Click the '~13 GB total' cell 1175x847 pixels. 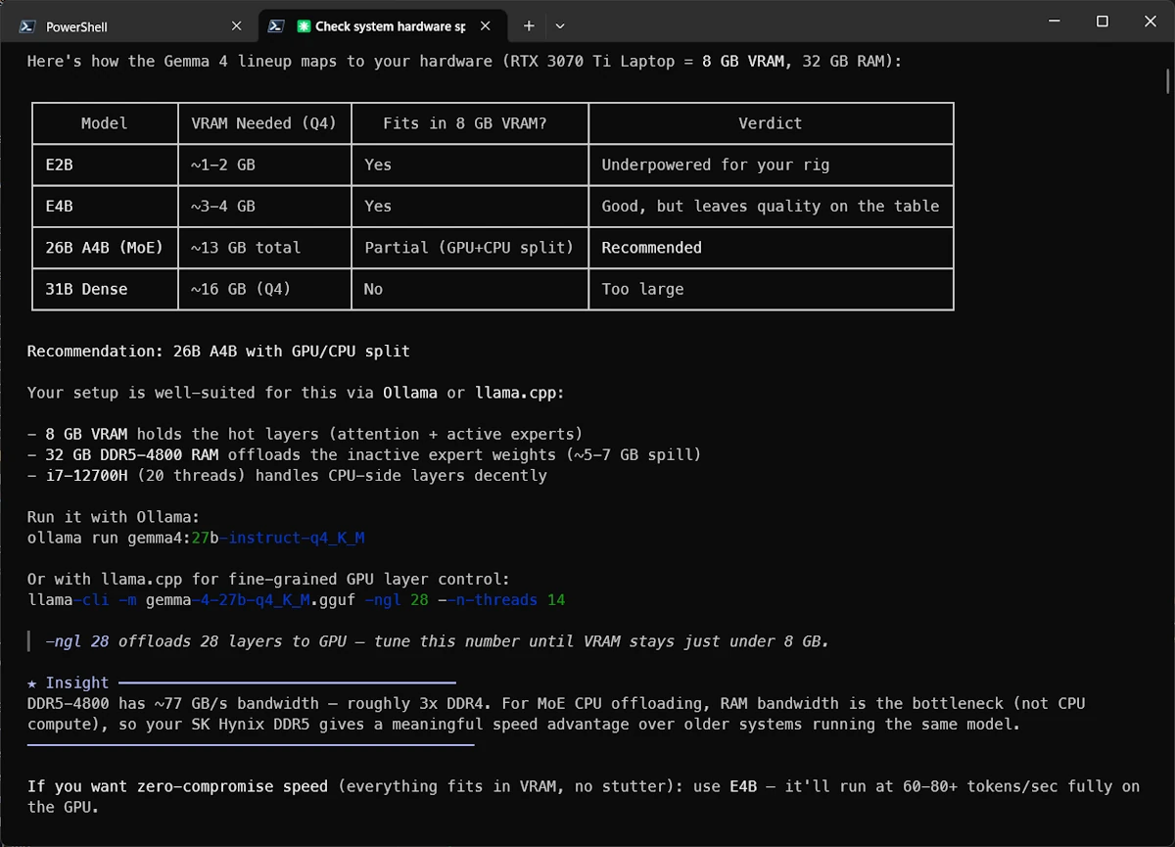[x=264, y=248]
